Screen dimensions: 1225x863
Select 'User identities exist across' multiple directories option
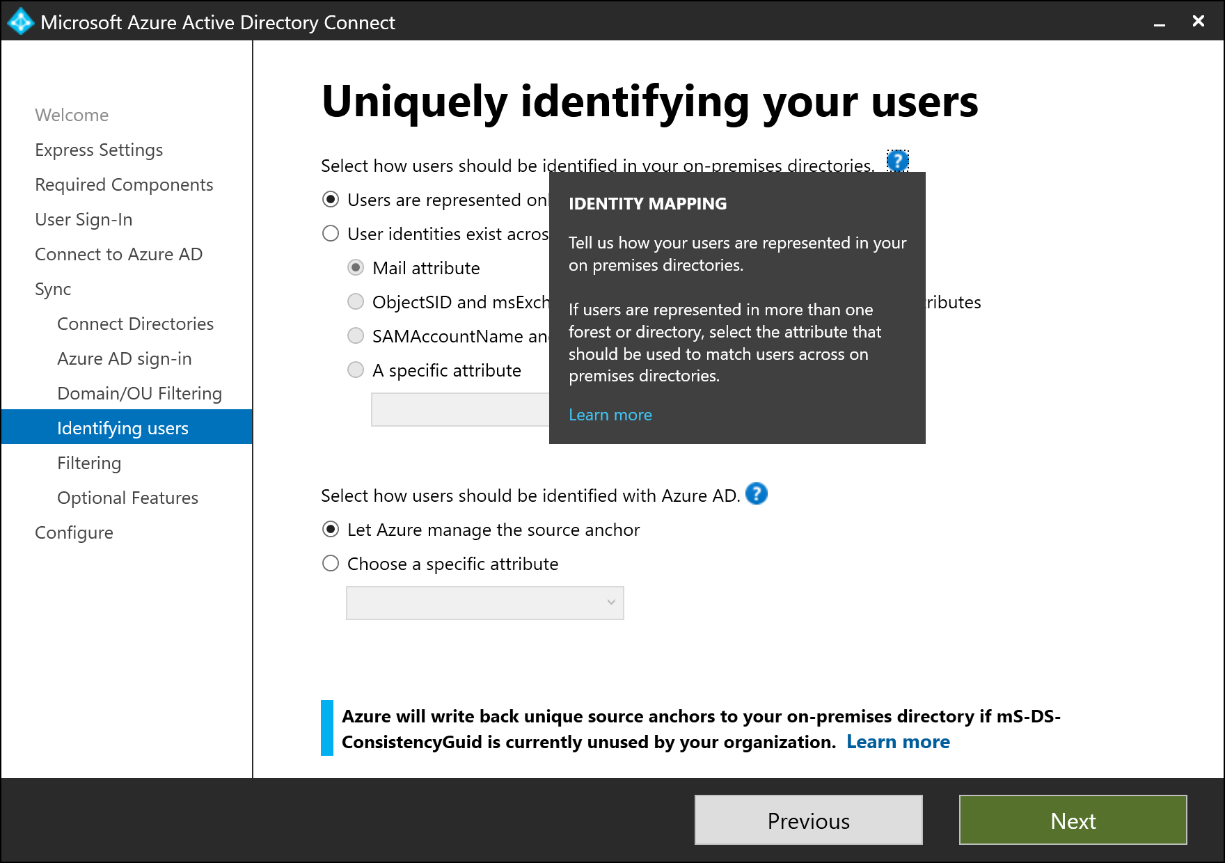click(x=331, y=234)
